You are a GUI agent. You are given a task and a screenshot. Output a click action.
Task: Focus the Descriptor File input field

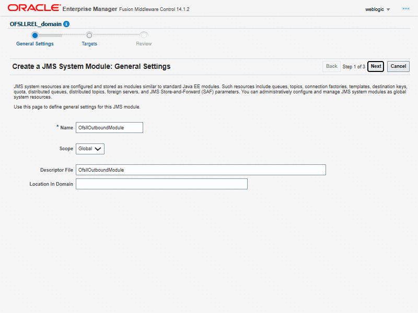[201, 170]
